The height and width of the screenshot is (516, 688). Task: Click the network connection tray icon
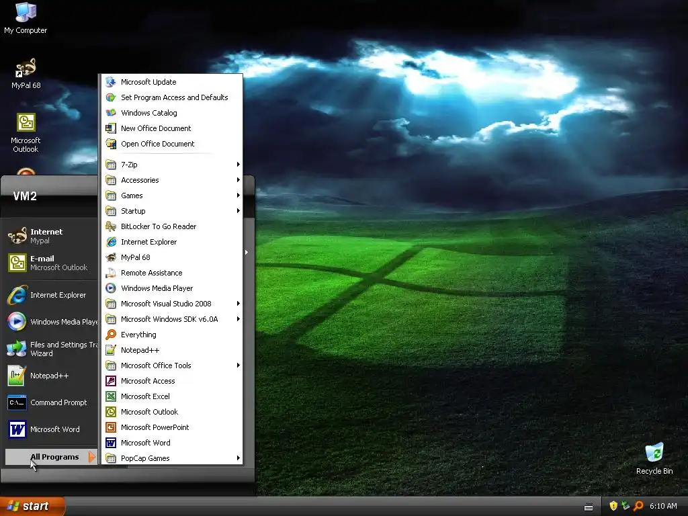pyautogui.click(x=626, y=506)
